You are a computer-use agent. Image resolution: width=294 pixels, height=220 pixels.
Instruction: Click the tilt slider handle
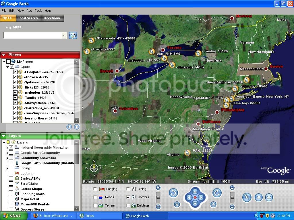[x=232, y=197]
